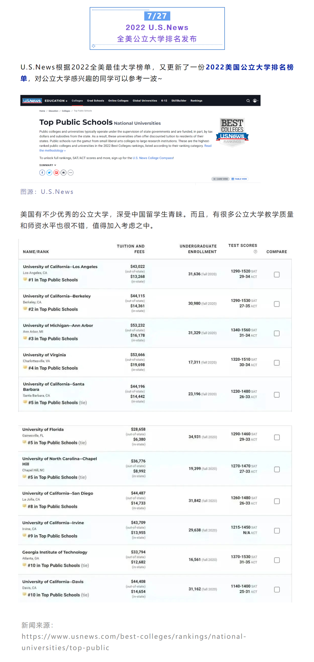Click the UNDERGRADUATE ENROLLMENT column header
This screenshot has width=314, height=662.
(x=198, y=249)
